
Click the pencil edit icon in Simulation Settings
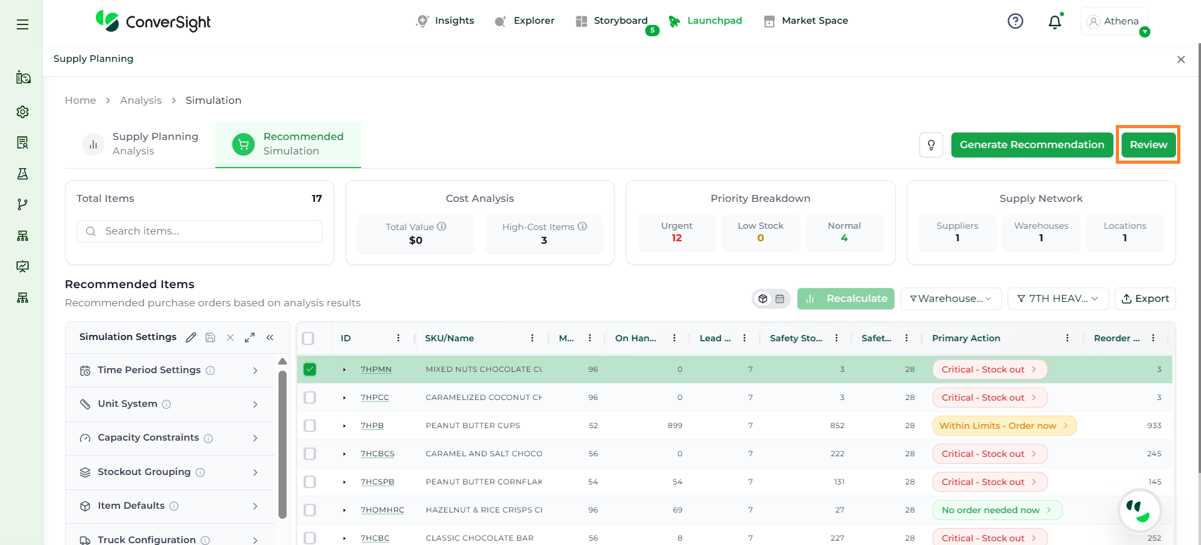point(191,337)
